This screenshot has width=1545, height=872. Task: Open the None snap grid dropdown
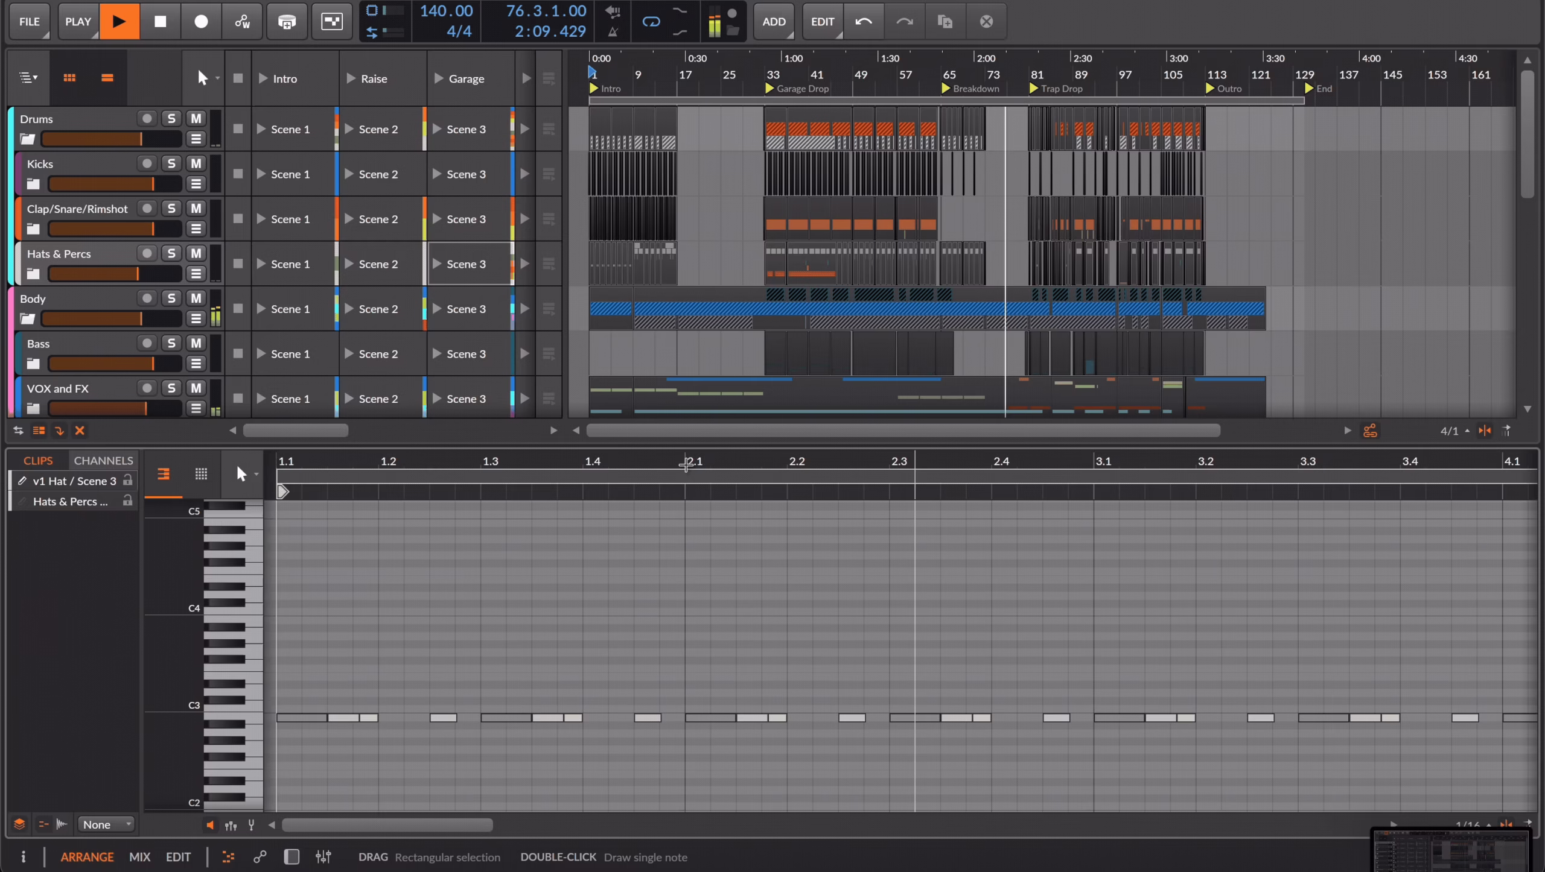pyautogui.click(x=106, y=824)
